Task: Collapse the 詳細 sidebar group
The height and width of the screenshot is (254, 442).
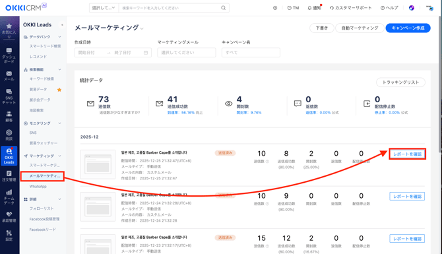Action: [x=59, y=199]
